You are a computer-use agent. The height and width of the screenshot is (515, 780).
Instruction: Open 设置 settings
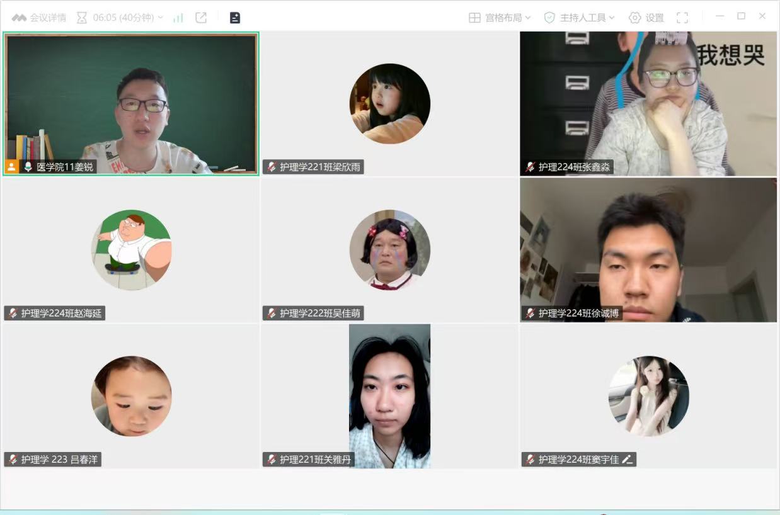[x=646, y=18]
